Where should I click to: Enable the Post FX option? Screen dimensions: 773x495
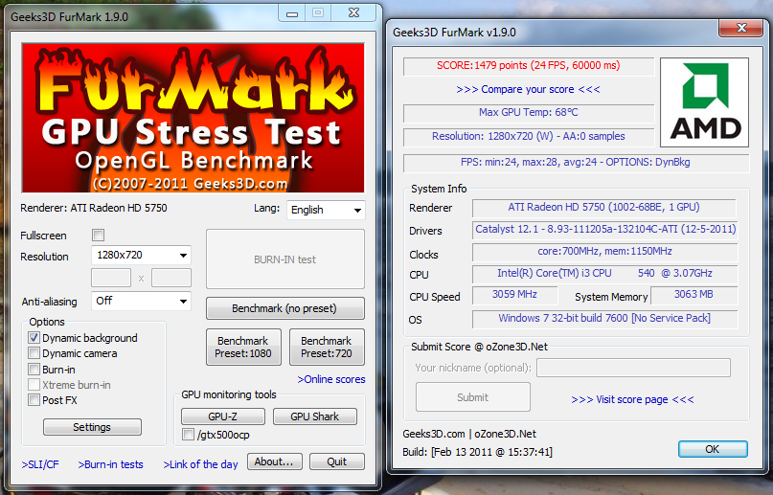click(34, 400)
